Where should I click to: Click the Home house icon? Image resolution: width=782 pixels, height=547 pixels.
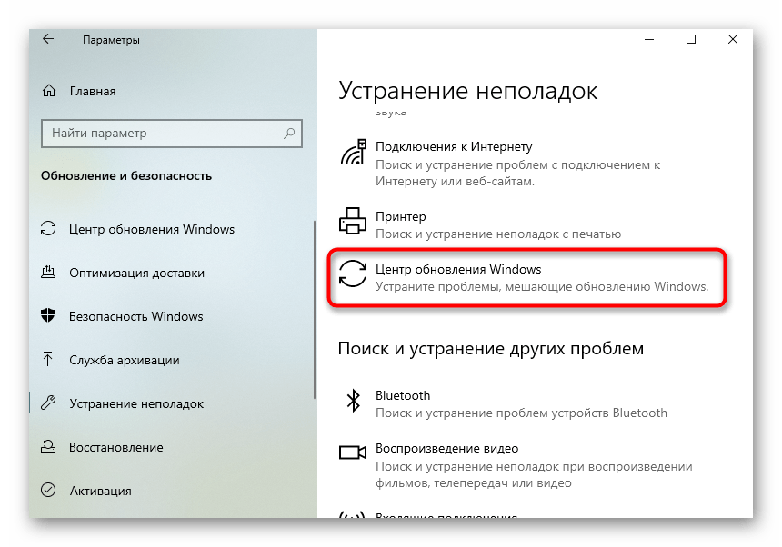coord(49,91)
